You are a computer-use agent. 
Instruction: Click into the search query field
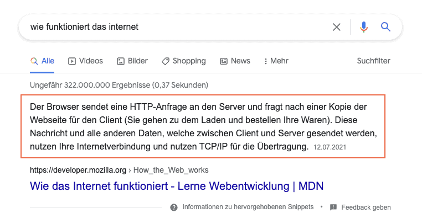point(178,27)
